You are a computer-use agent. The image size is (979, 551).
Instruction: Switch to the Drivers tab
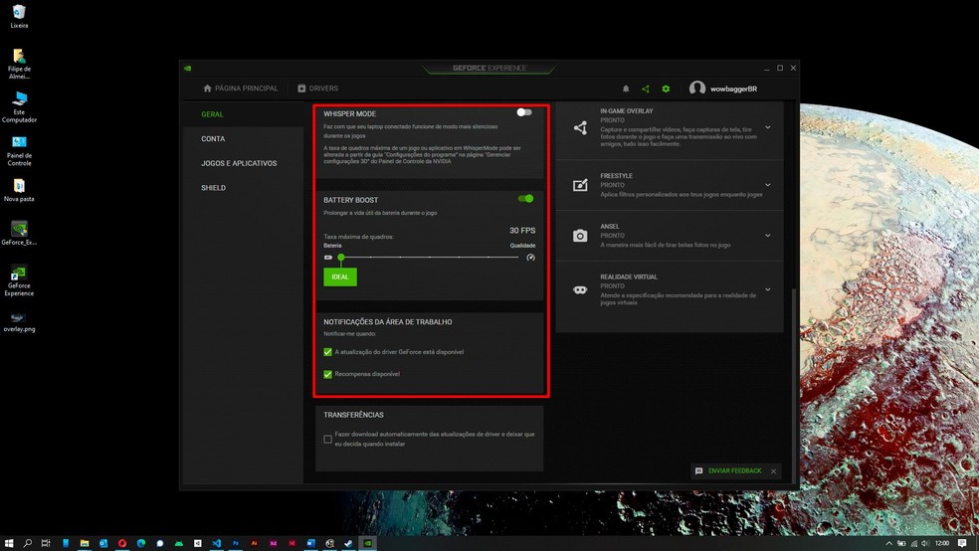318,89
